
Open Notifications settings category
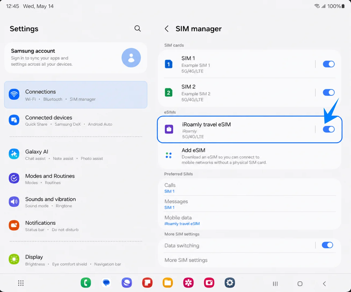pos(76,226)
